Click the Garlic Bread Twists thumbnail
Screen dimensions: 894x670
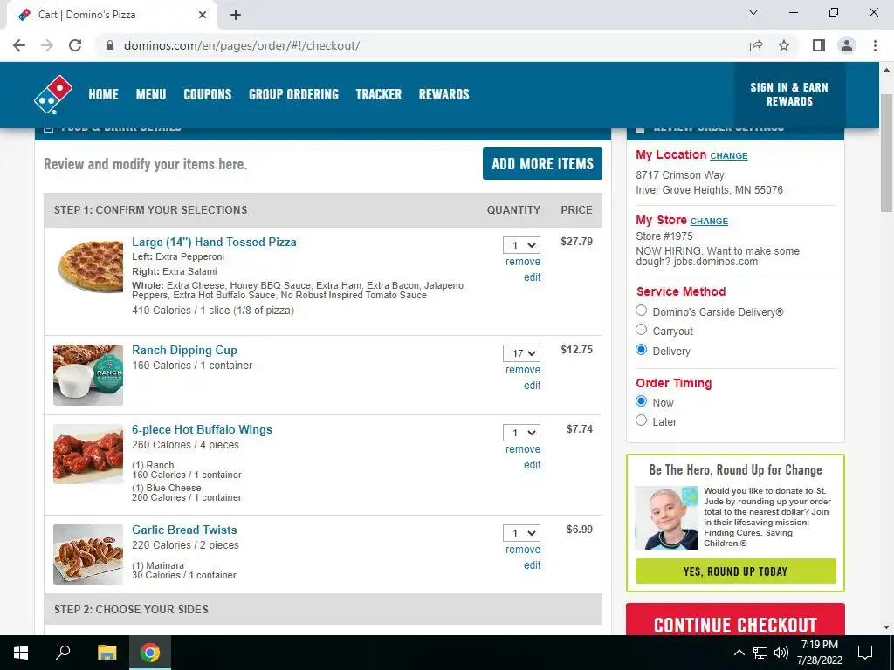point(88,554)
